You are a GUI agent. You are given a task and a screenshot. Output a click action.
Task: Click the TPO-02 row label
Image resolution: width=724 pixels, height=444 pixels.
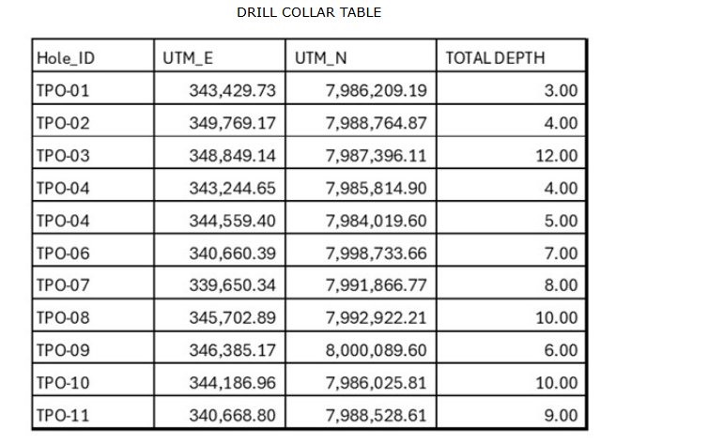tap(62, 123)
